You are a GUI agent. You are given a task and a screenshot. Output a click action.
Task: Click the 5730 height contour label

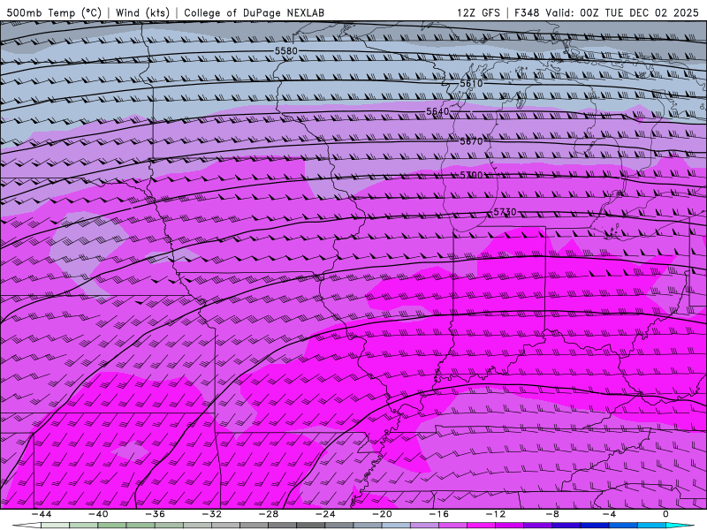click(x=505, y=212)
